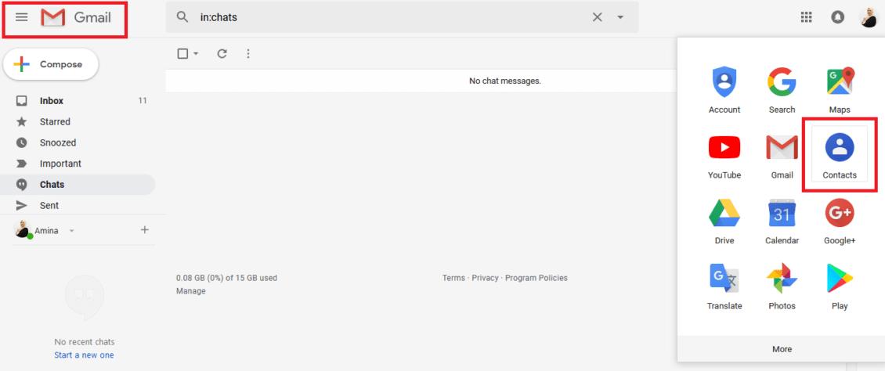
Task: Click the Google apps grid icon
Action: pos(806,18)
